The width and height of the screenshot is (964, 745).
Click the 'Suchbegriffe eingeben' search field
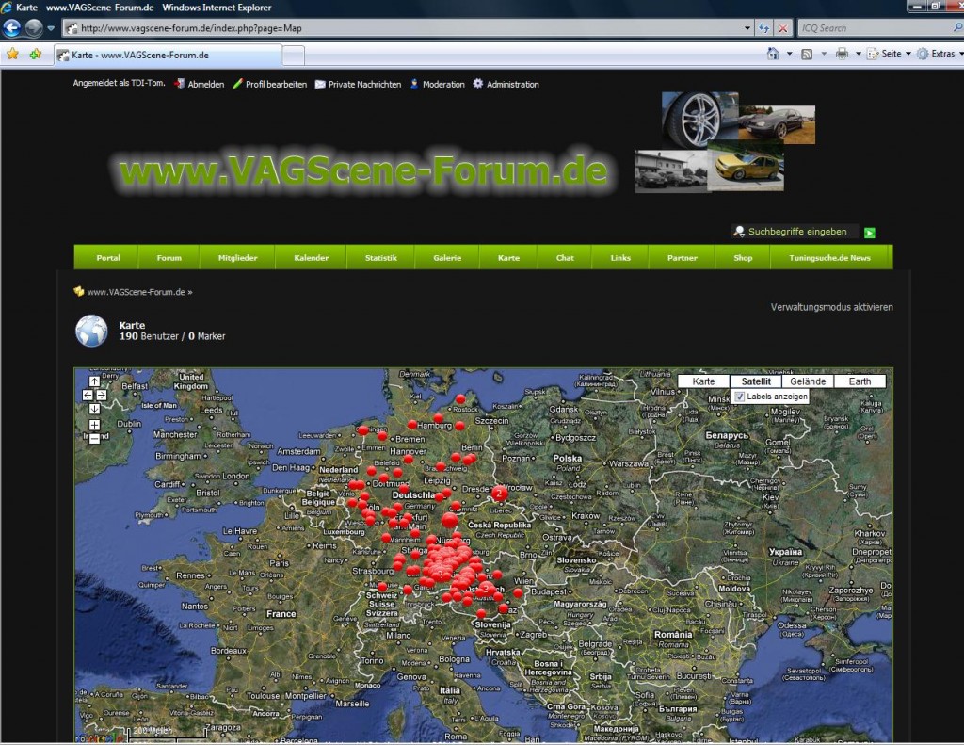(x=795, y=231)
